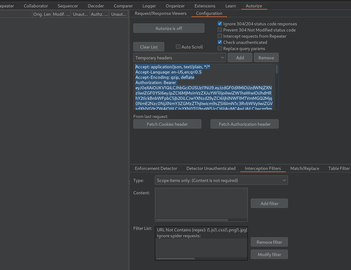
Task: Click the Fetch Cookies header button
Action: 167,124
